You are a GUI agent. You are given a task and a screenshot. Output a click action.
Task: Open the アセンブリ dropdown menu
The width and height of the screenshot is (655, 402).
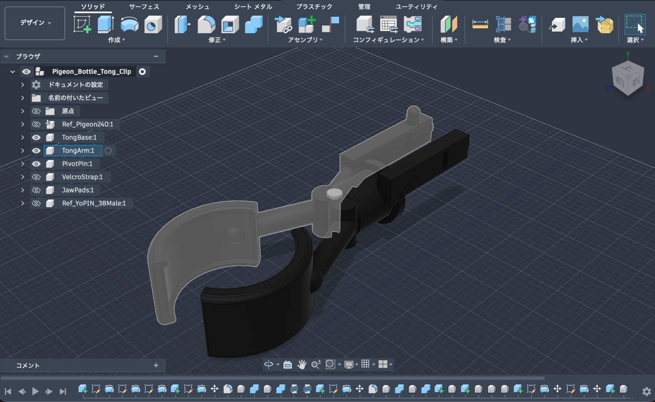pyautogui.click(x=305, y=40)
